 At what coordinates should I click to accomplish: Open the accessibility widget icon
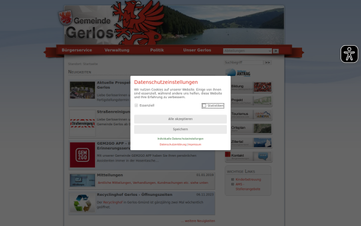click(x=349, y=54)
